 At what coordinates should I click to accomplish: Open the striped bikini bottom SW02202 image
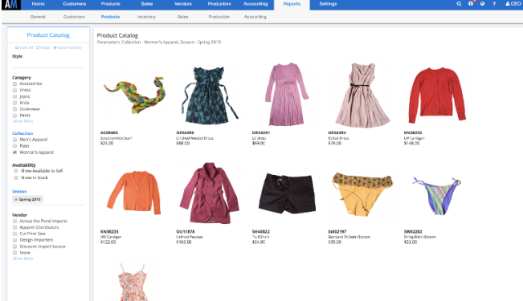(437, 196)
